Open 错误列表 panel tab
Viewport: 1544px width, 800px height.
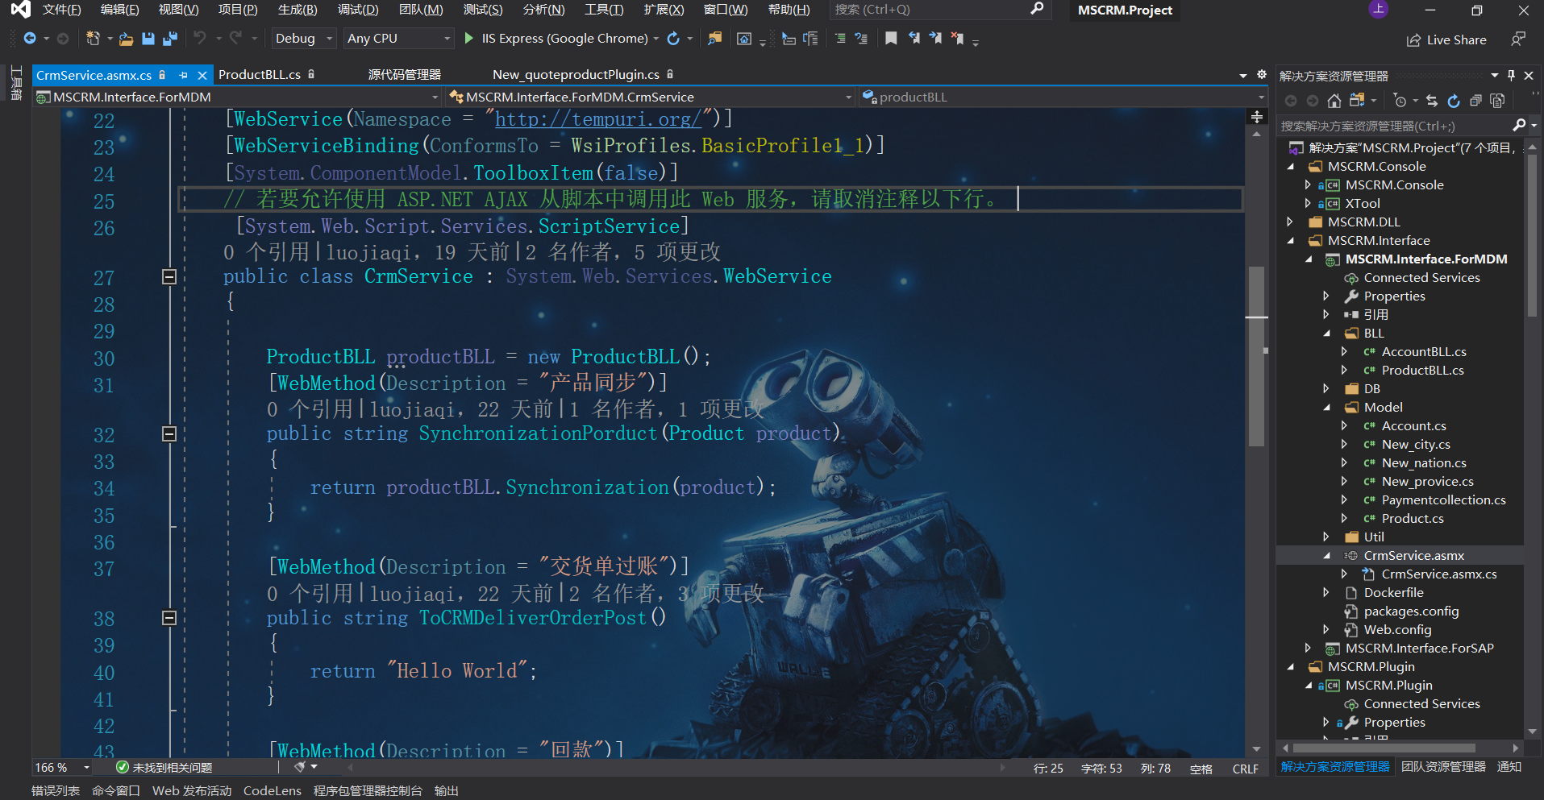(x=56, y=790)
